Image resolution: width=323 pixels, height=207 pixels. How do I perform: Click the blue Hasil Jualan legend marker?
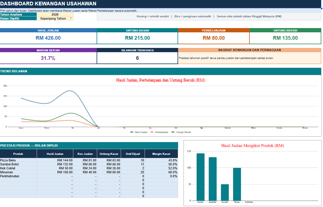(x=132, y=132)
